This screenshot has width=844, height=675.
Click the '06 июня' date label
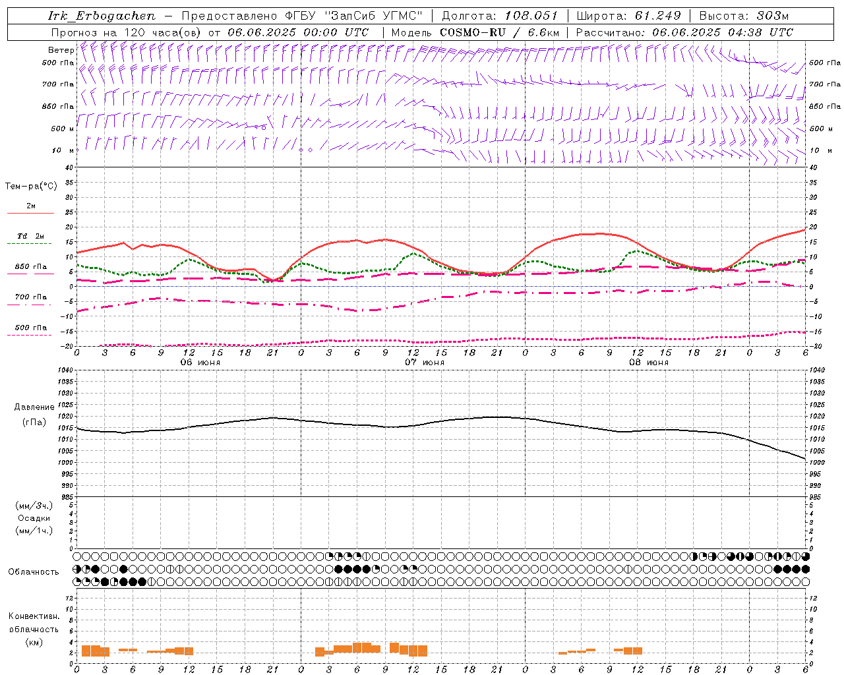point(200,363)
